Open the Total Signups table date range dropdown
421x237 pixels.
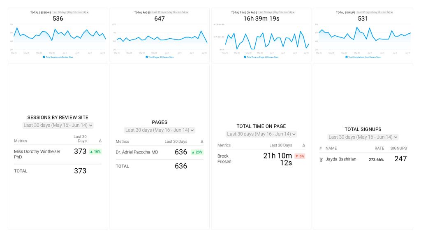tap(363, 137)
